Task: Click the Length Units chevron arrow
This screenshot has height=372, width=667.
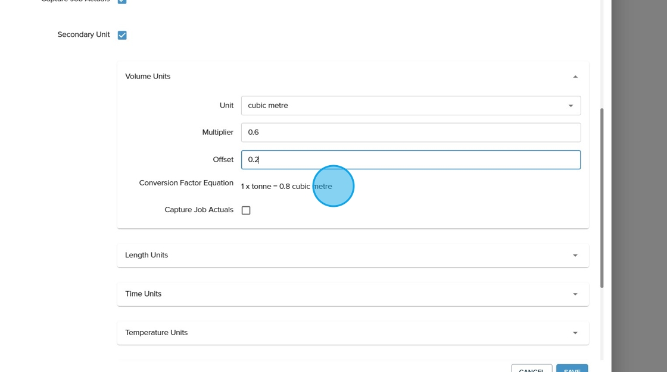Action: 575,256
